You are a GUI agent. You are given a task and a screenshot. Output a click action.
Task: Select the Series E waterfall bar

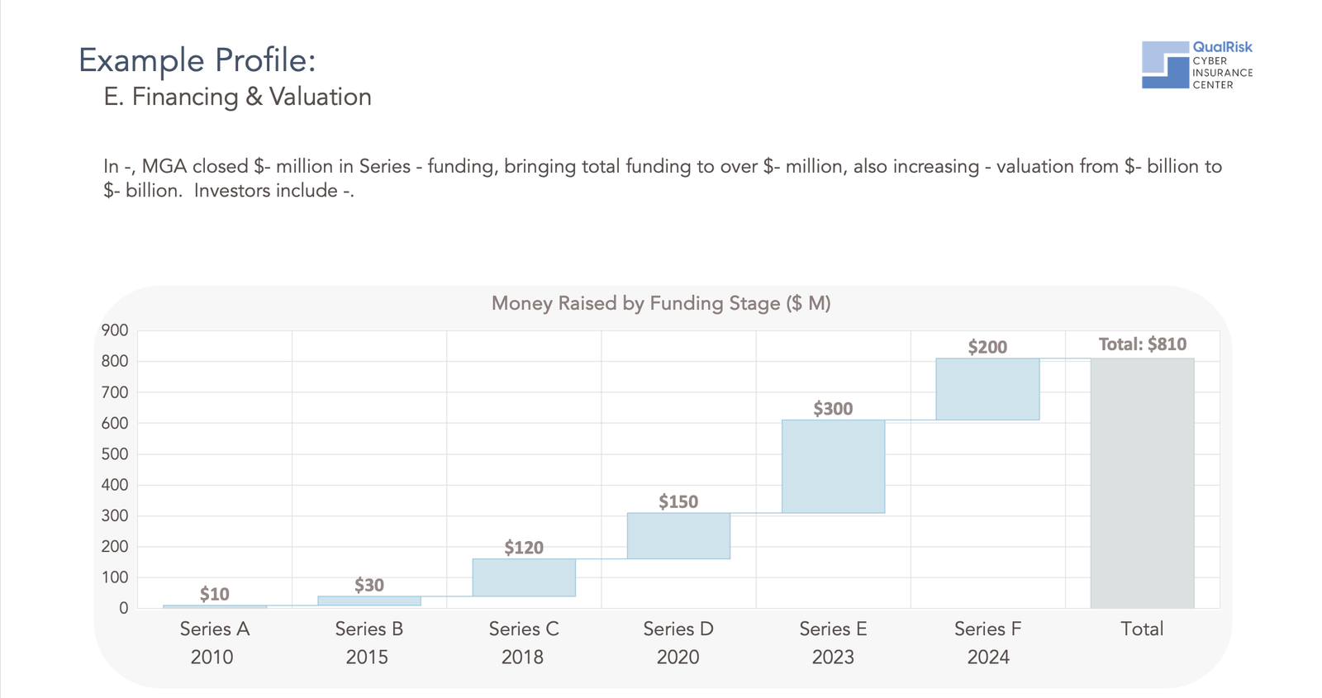tap(833, 467)
